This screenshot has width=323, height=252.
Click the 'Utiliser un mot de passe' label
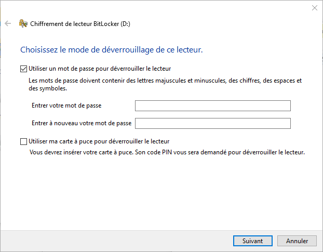100,69
